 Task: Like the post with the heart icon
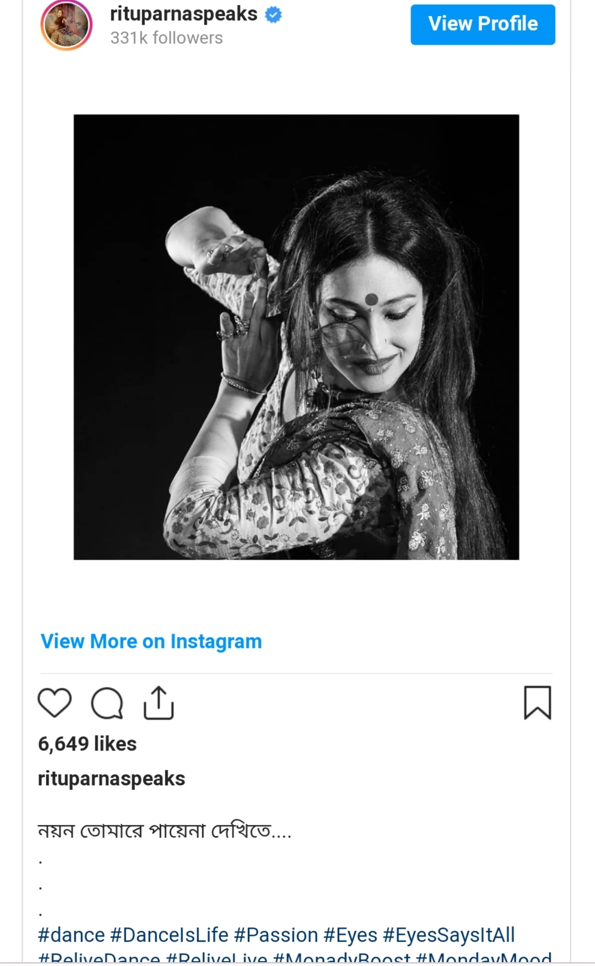55,703
